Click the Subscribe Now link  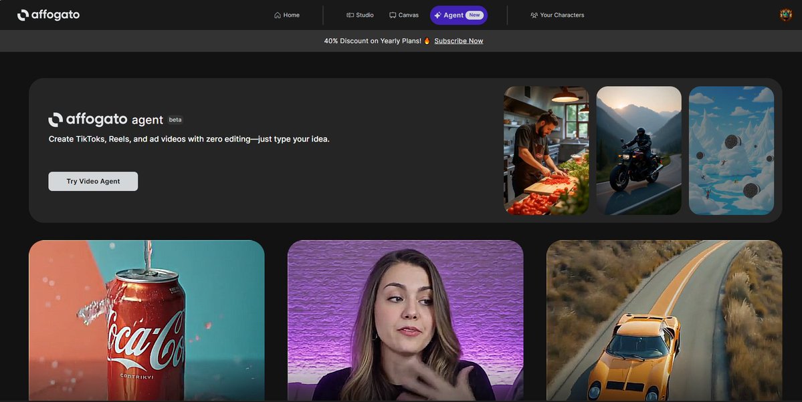coord(459,41)
